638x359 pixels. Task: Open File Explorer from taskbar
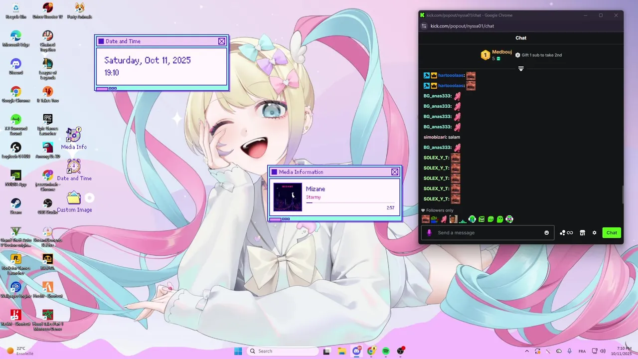point(342,351)
